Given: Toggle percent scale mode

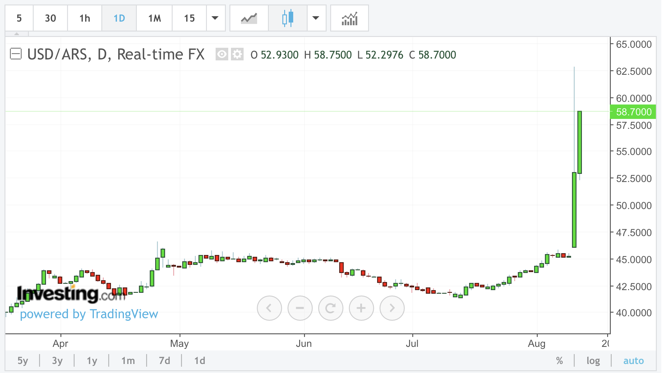Looking at the screenshot, I should coord(559,360).
